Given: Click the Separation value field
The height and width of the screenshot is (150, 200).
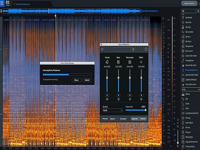Looking at the screenshot, I should 143,107.
